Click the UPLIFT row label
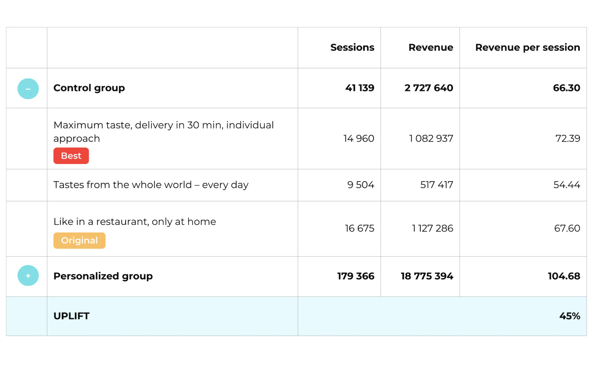 (72, 316)
